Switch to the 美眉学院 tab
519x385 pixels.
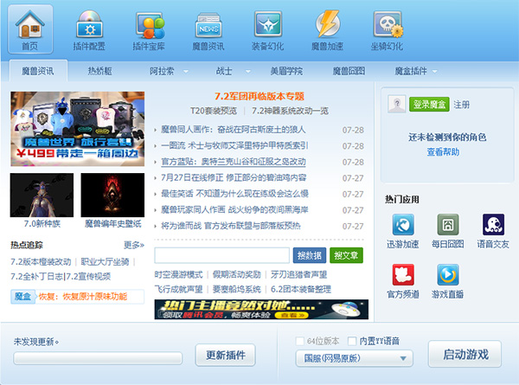[286, 71]
